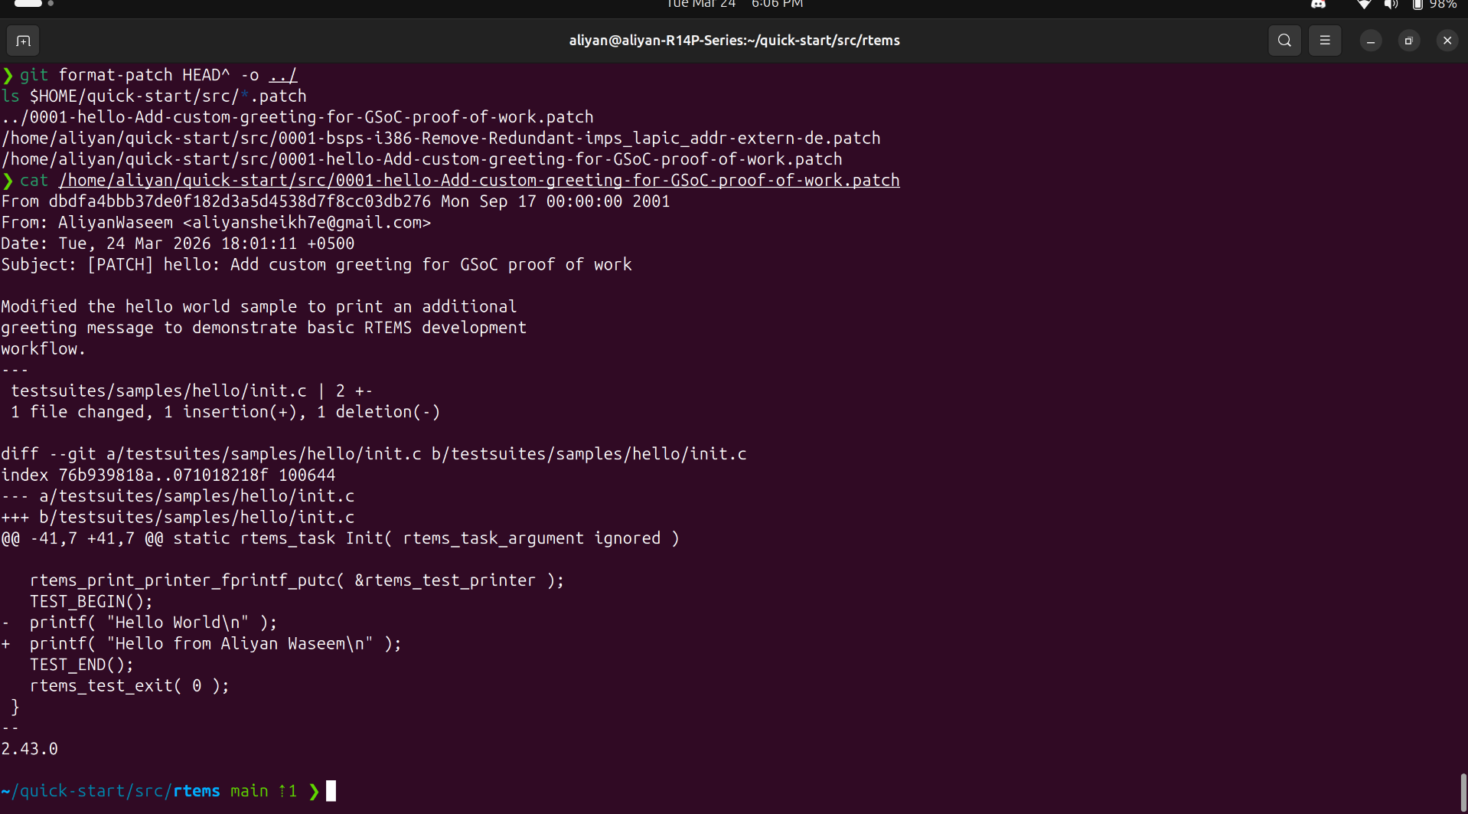Open the clock and calendar menu

733,5
